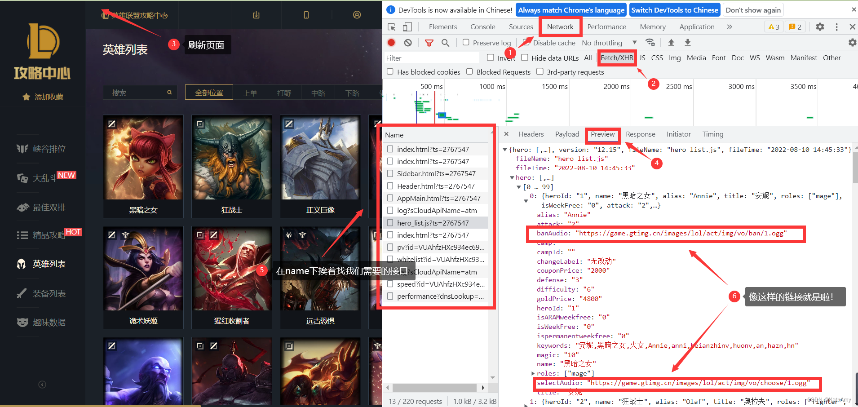Toggle the Disable cache checkbox
858x407 pixels.
click(526, 42)
